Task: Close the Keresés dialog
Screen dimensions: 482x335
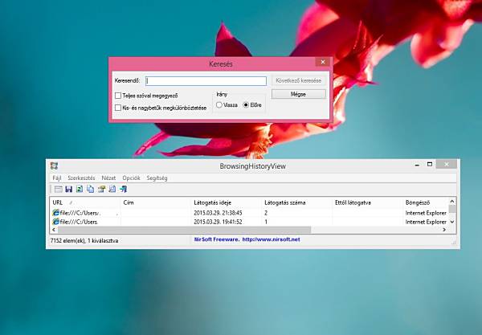Action: coord(323,62)
